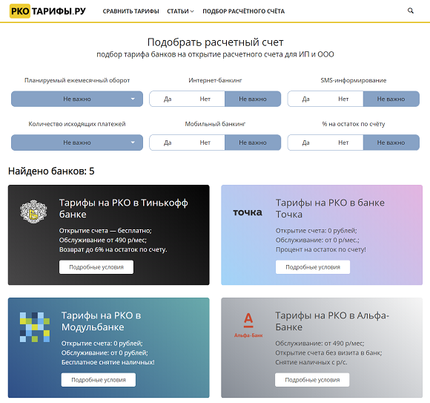Select Нет for % на остаток по счёту
This screenshot has height=403, width=430.
343,142
